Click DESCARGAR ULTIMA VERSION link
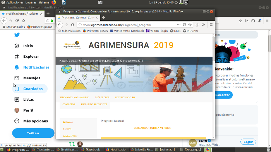This screenshot has width=271, height=152. tap(153, 128)
